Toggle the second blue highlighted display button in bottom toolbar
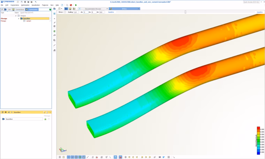This screenshot has height=159, width=265. (x=72, y=157)
